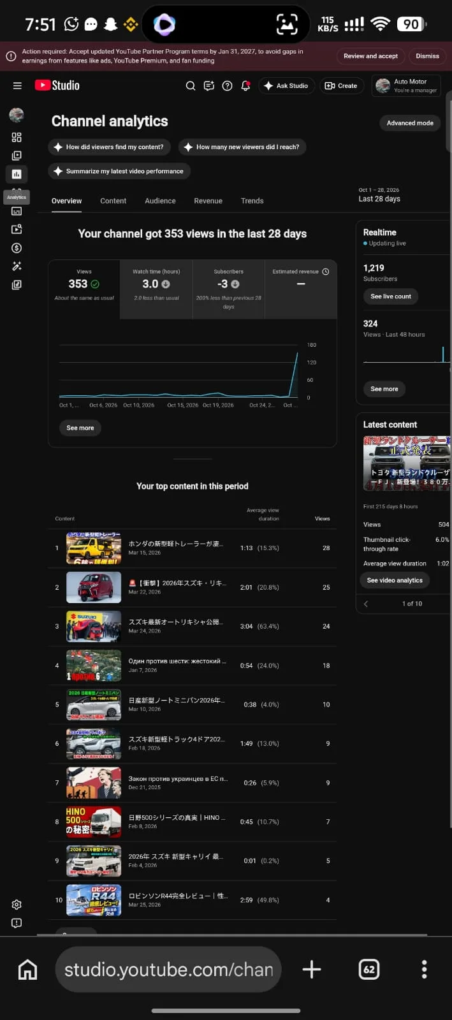The width and height of the screenshot is (452, 1020).
Task: Click See more under the views chart
Action: pyautogui.click(x=80, y=428)
